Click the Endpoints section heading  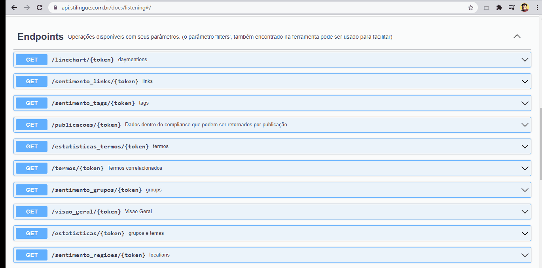(40, 37)
